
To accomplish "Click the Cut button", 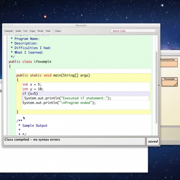I will click(25, 31).
